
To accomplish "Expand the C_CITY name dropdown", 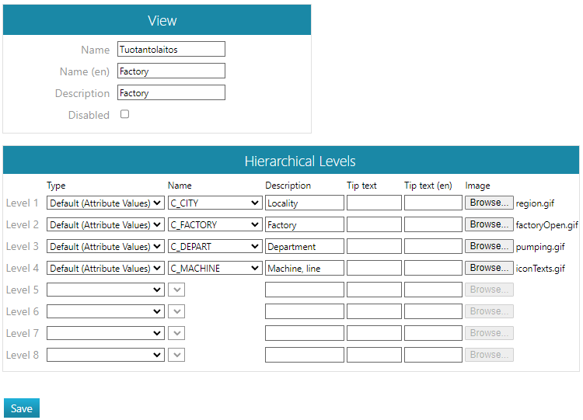I will tap(215, 203).
